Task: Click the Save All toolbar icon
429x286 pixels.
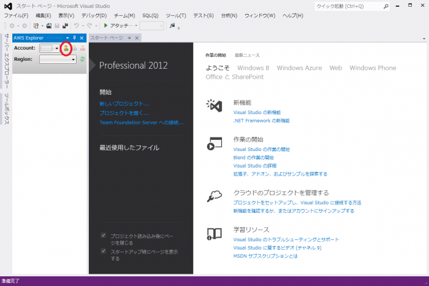Action: tap(65, 26)
